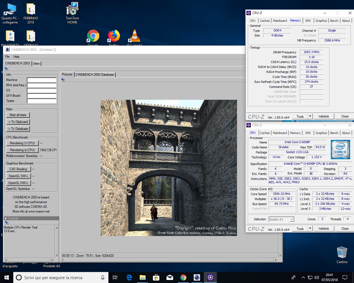The image size is (354, 283).
Task: Open Microsoft Store from the taskbar
Action: 156,277
